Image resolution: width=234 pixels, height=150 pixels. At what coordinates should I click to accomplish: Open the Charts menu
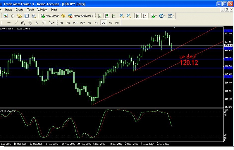point(19,10)
